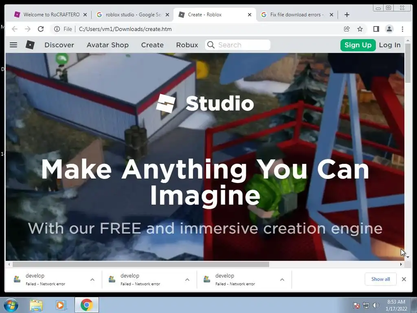The height and width of the screenshot is (313, 417).
Task: Reload the page with the refresh icon
Action: coord(41,29)
